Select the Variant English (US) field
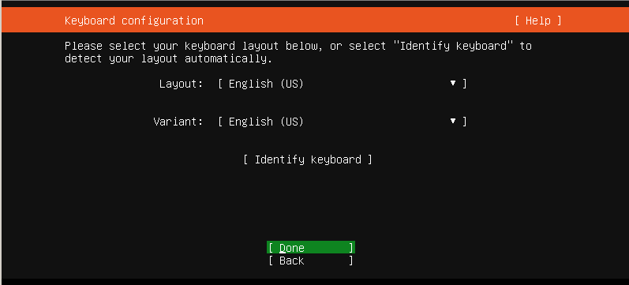 coord(343,122)
